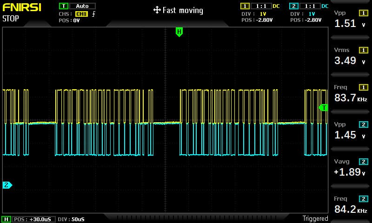
Task: Select the Vpp channel 2 measurement 1.45 V
Action: point(350,131)
